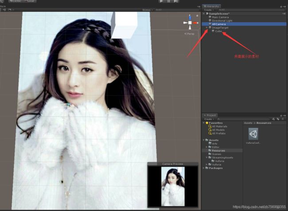Image resolution: width=288 pixels, height=211 pixels.
Task: Click the center cube of orientation gizmo
Action: pyautogui.click(x=190, y=23)
